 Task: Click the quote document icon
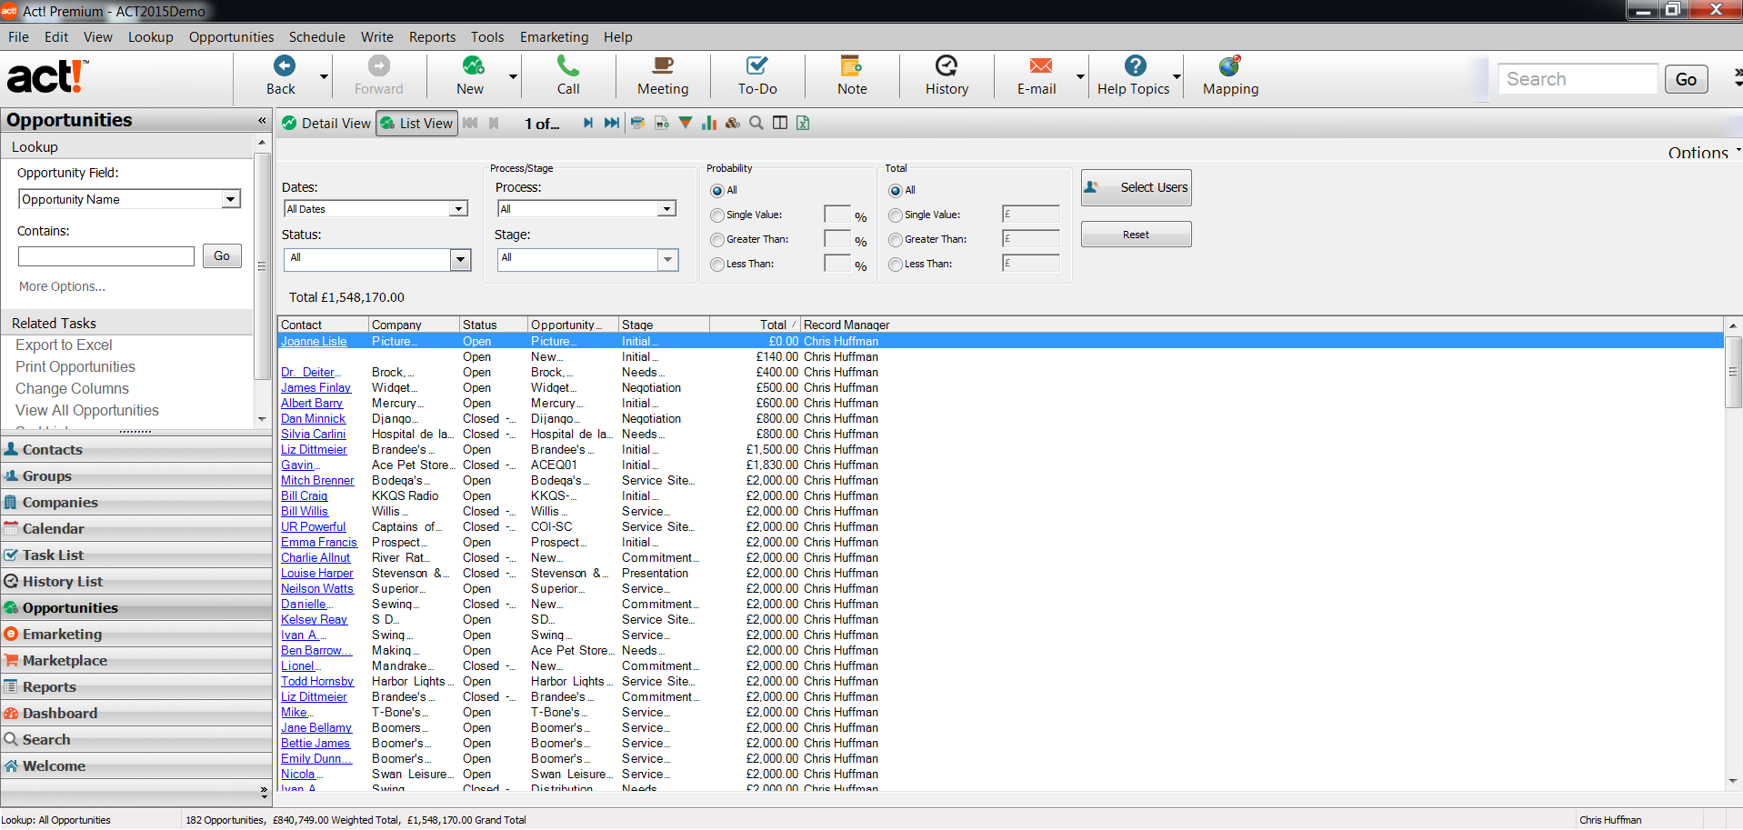click(661, 123)
